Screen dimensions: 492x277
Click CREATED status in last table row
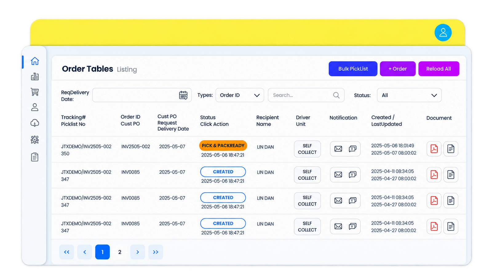[x=223, y=223]
